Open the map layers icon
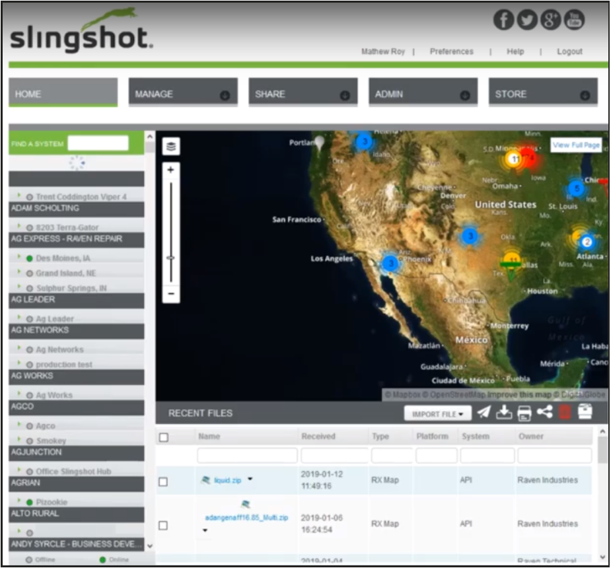Image resolution: width=611 pixels, height=568 pixels. click(x=171, y=147)
